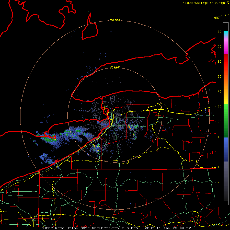
Task: Click the -20 dBZ scale value
Action: 218,182
